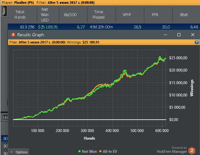Image resolution: width=200 pixels, height=155 pixels.
Task: Click the Hands x-axis title
Action: [x=89, y=138]
